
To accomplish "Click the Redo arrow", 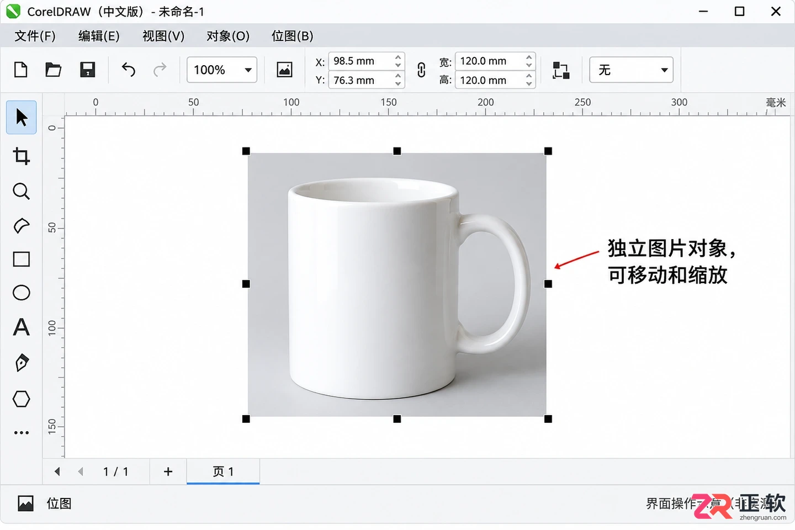I will click(160, 70).
